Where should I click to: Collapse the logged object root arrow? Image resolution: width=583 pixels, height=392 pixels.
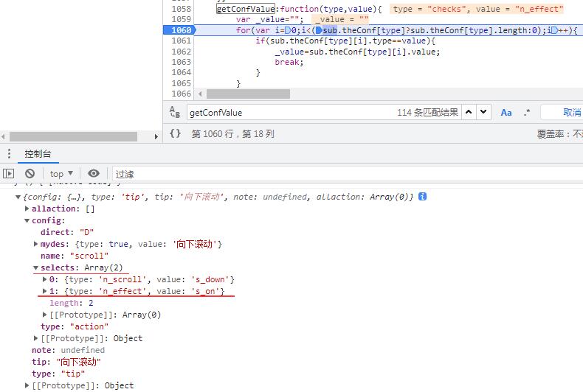[18, 197]
